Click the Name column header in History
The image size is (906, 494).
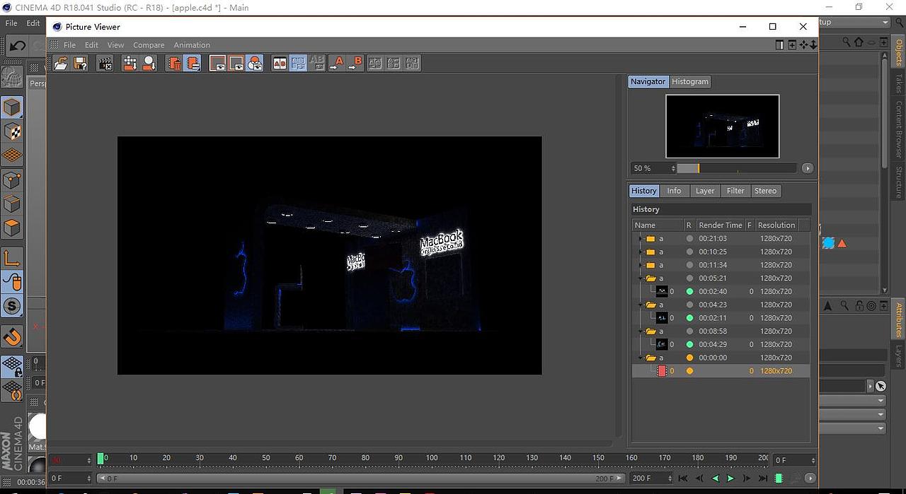click(657, 225)
